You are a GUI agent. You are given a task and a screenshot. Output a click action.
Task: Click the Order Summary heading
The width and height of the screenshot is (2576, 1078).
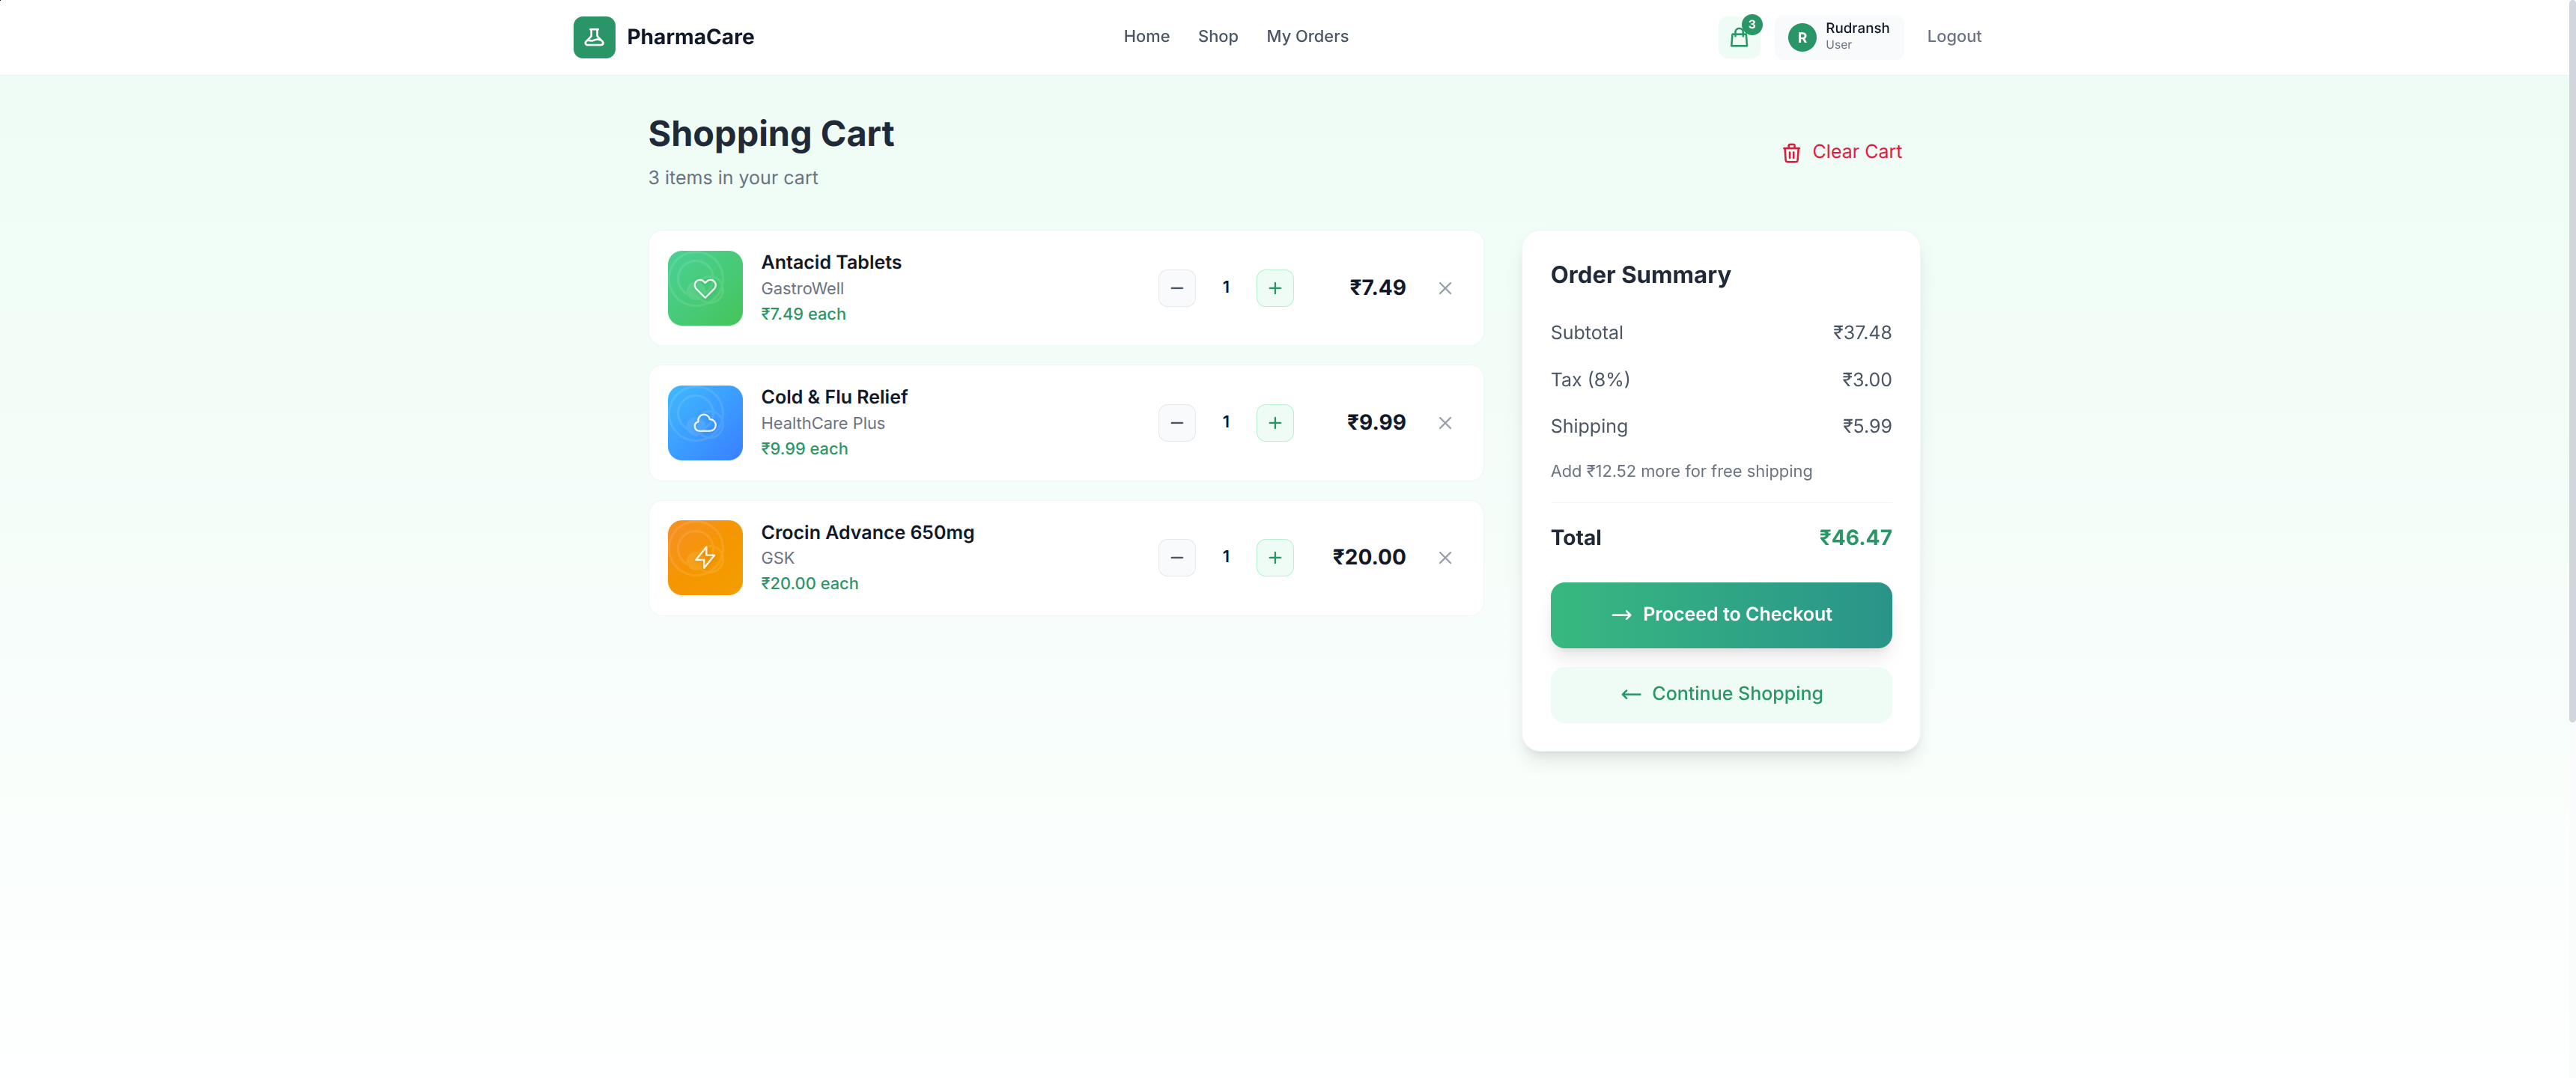click(x=1640, y=275)
